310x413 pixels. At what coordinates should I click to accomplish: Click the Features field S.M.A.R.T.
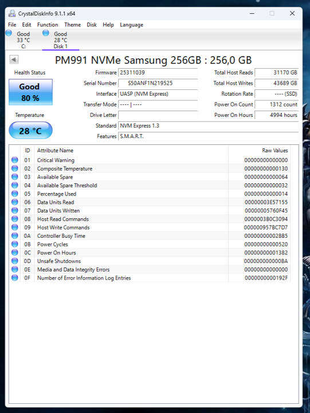pos(209,136)
